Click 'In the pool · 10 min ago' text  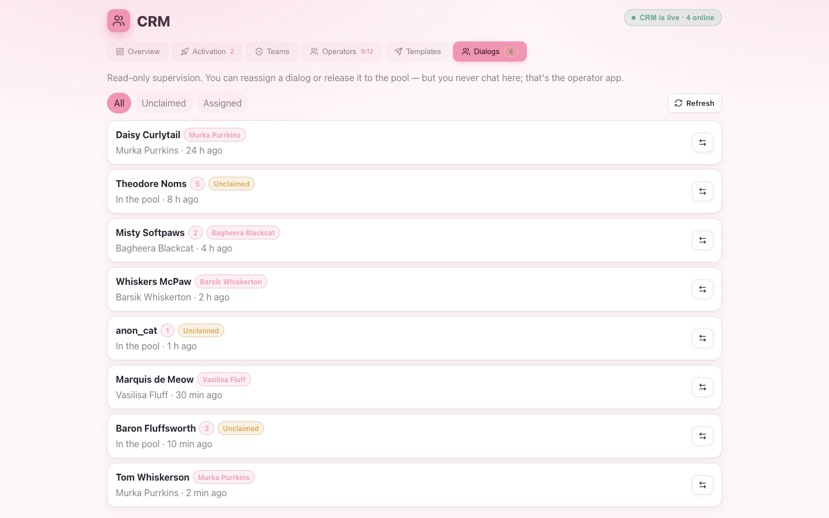pos(164,444)
